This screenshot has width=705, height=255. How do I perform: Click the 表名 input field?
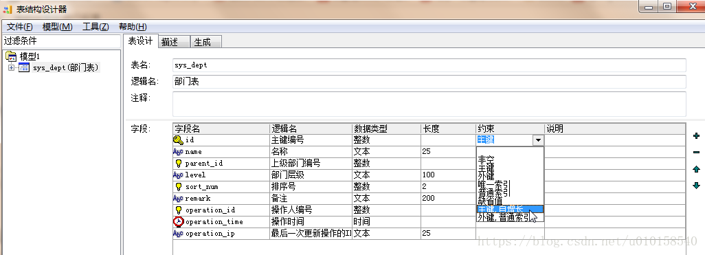point(429,65)
